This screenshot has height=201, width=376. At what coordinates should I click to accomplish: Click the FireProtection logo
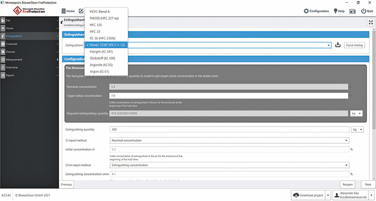tap(29, 11)
